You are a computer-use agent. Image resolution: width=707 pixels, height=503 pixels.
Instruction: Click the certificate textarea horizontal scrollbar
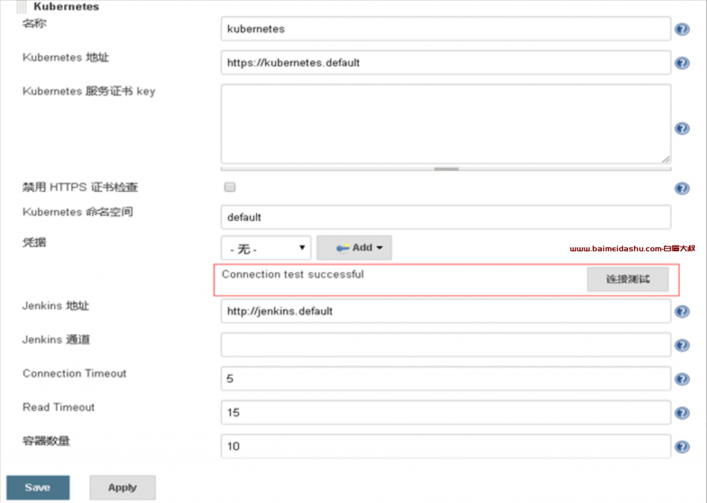(445, 168)
